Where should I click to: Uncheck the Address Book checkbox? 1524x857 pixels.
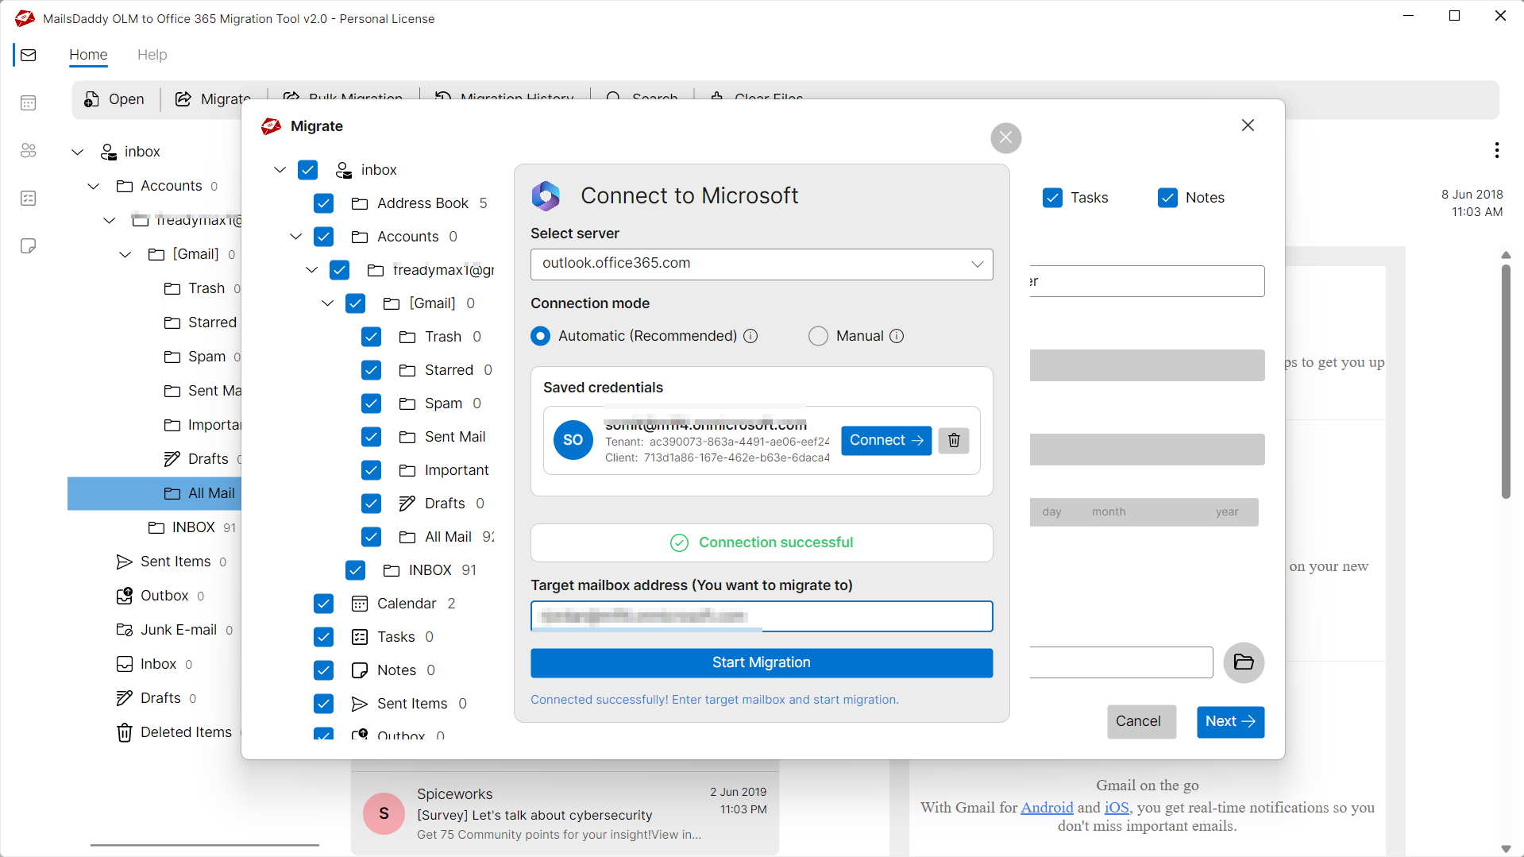(323, 203)
